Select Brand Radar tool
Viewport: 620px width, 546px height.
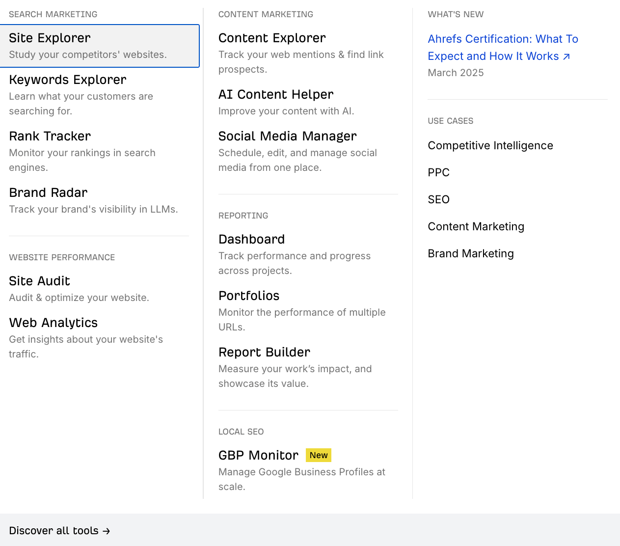pyautogui.click(x=48, y=192)
